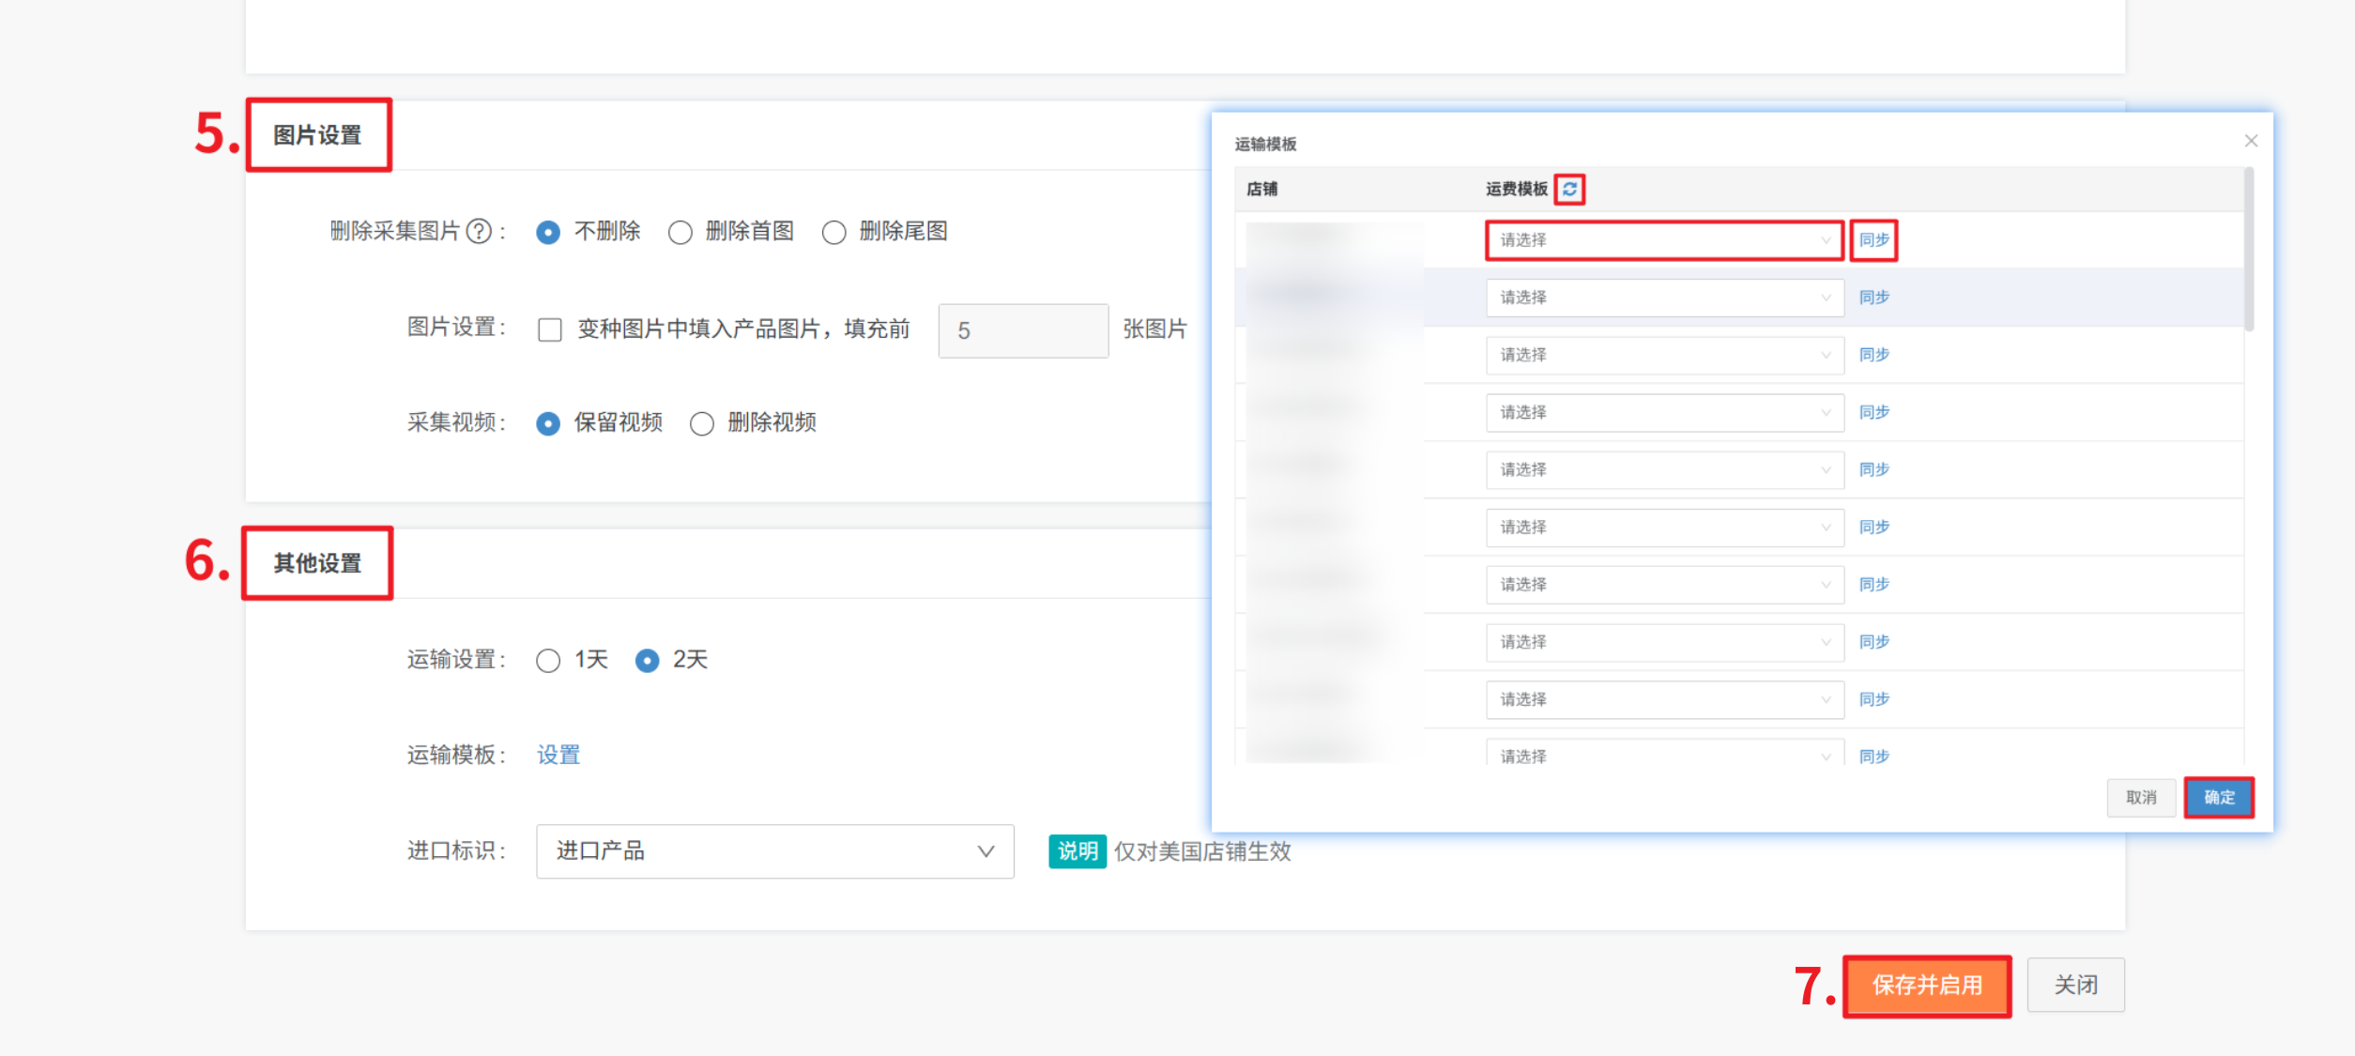
Task: Click the 关闭 button at bottom
Action: (2075, 985)
